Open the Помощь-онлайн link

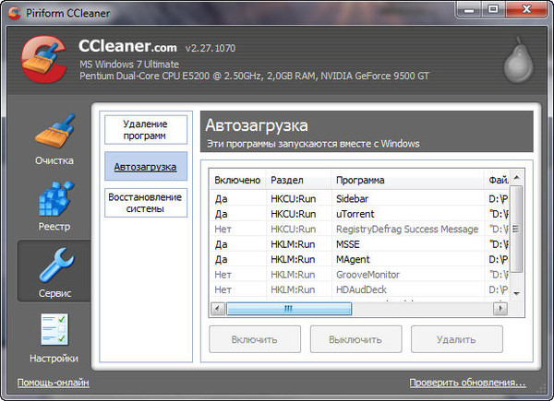tap(54, 383)
